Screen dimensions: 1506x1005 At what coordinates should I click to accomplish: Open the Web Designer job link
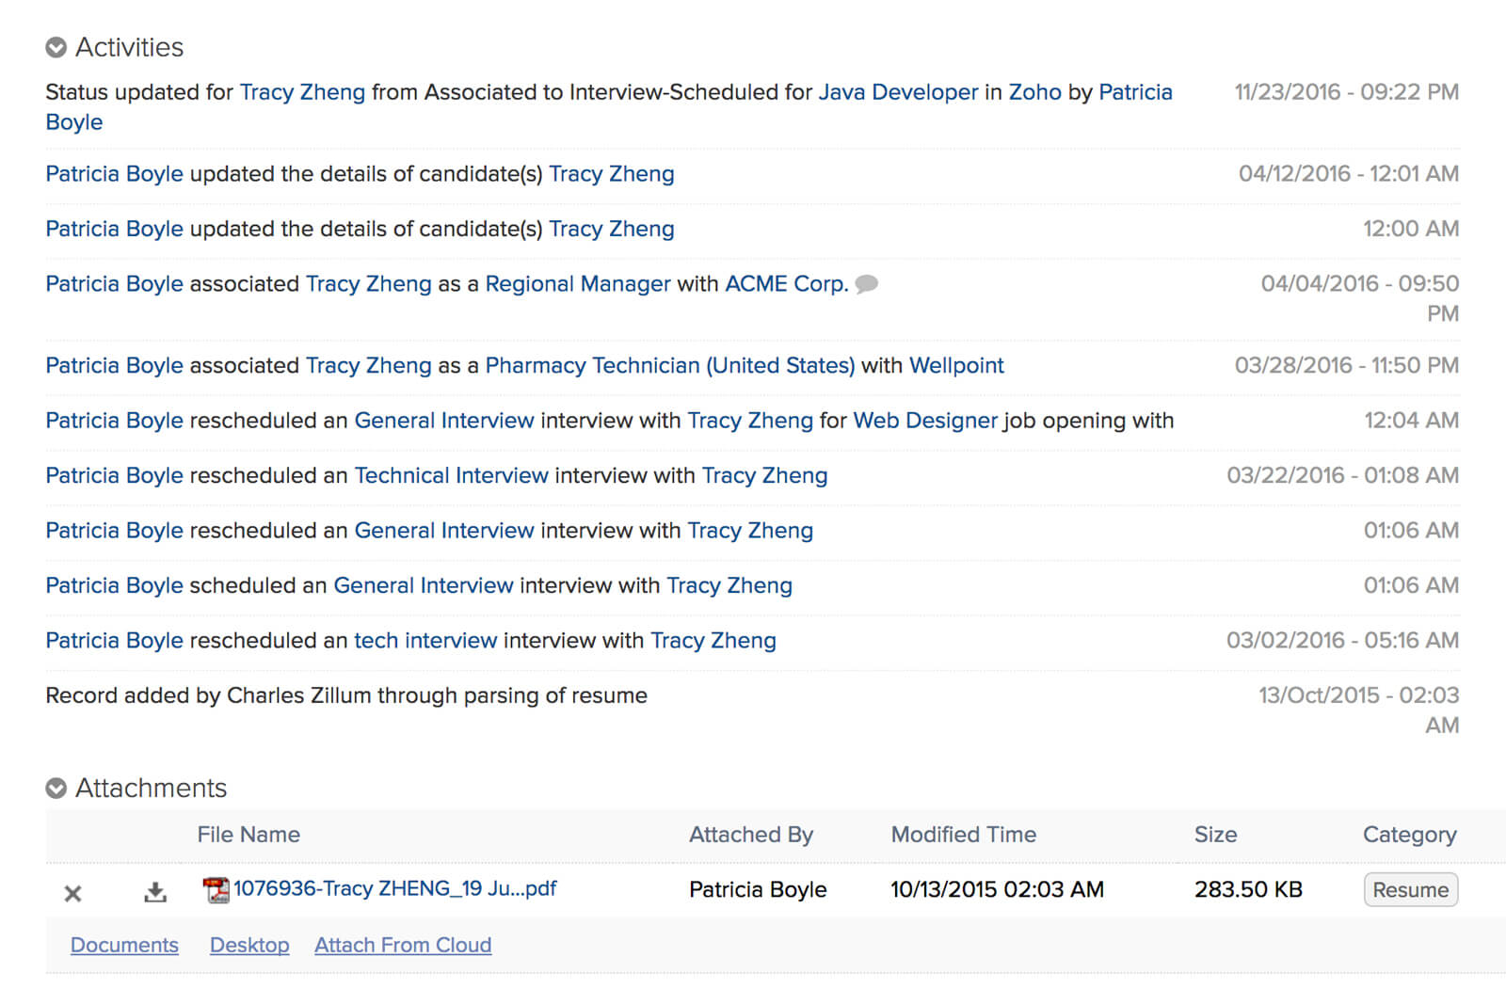point(924,421)
